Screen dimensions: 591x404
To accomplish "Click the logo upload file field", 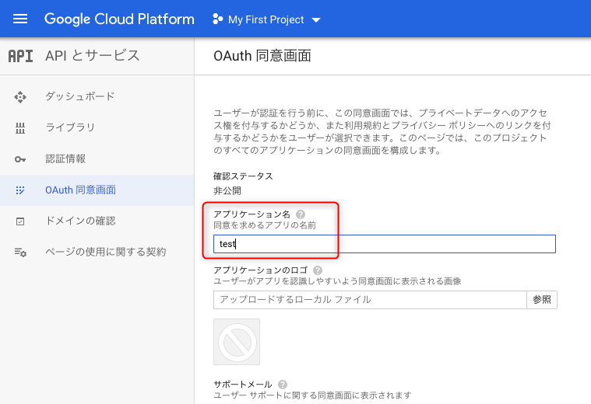I will click(x=371, y=300).
